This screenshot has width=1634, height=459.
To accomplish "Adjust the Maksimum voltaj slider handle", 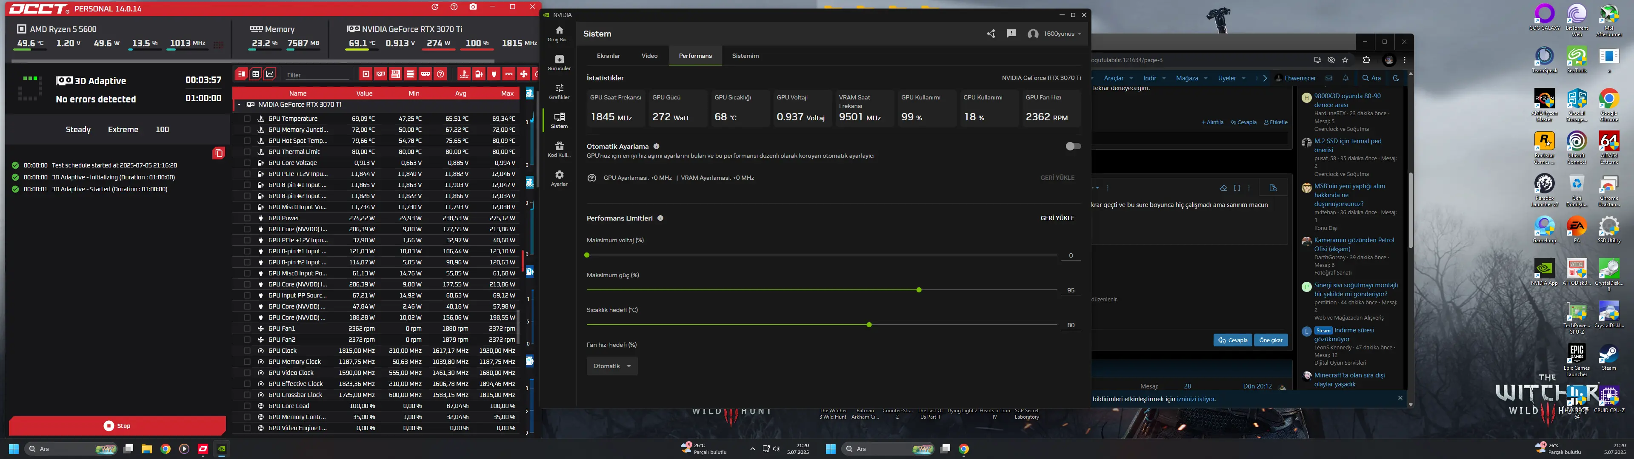I will (x=587, y=255).
